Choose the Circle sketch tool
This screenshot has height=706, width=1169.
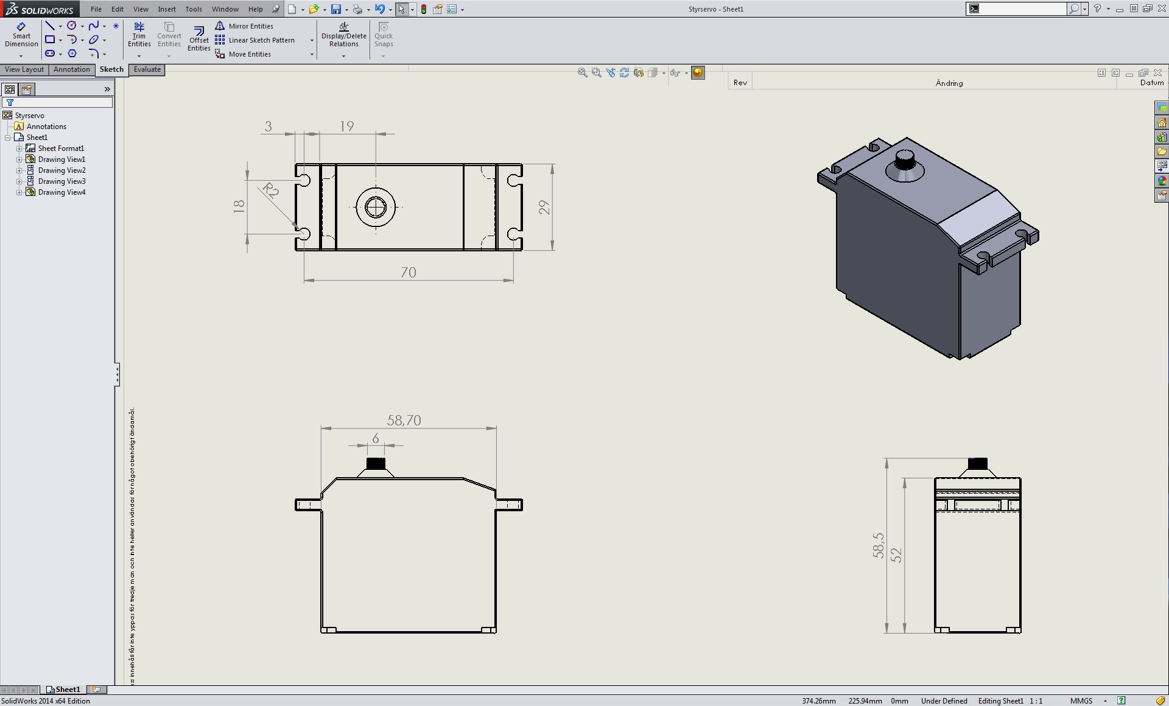[x=72, y=26]
